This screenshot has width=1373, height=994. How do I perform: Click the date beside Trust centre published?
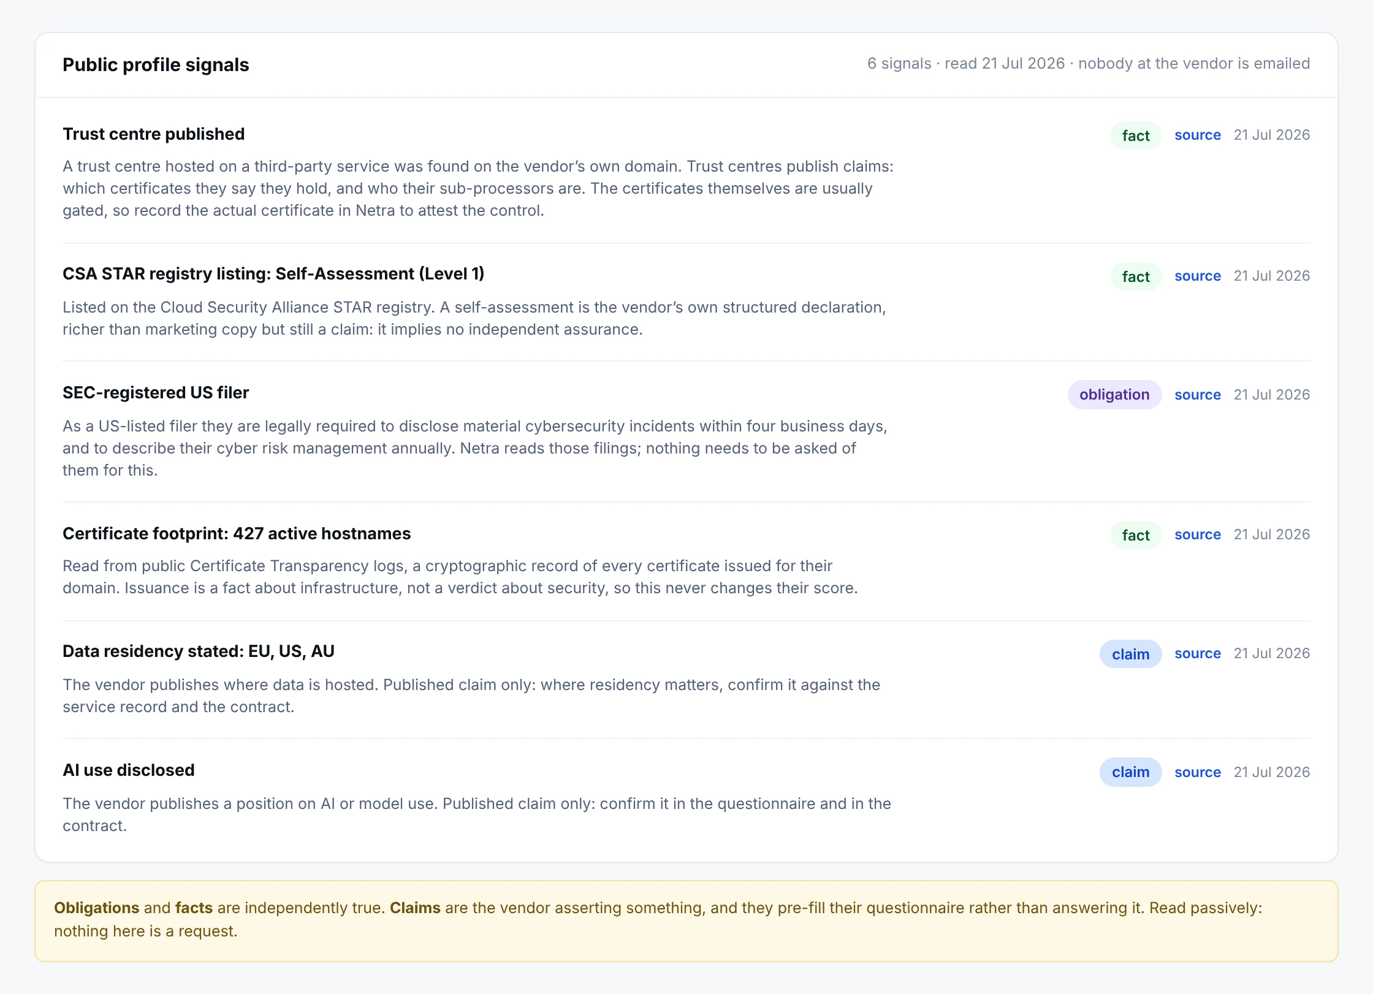[1271, 135]
